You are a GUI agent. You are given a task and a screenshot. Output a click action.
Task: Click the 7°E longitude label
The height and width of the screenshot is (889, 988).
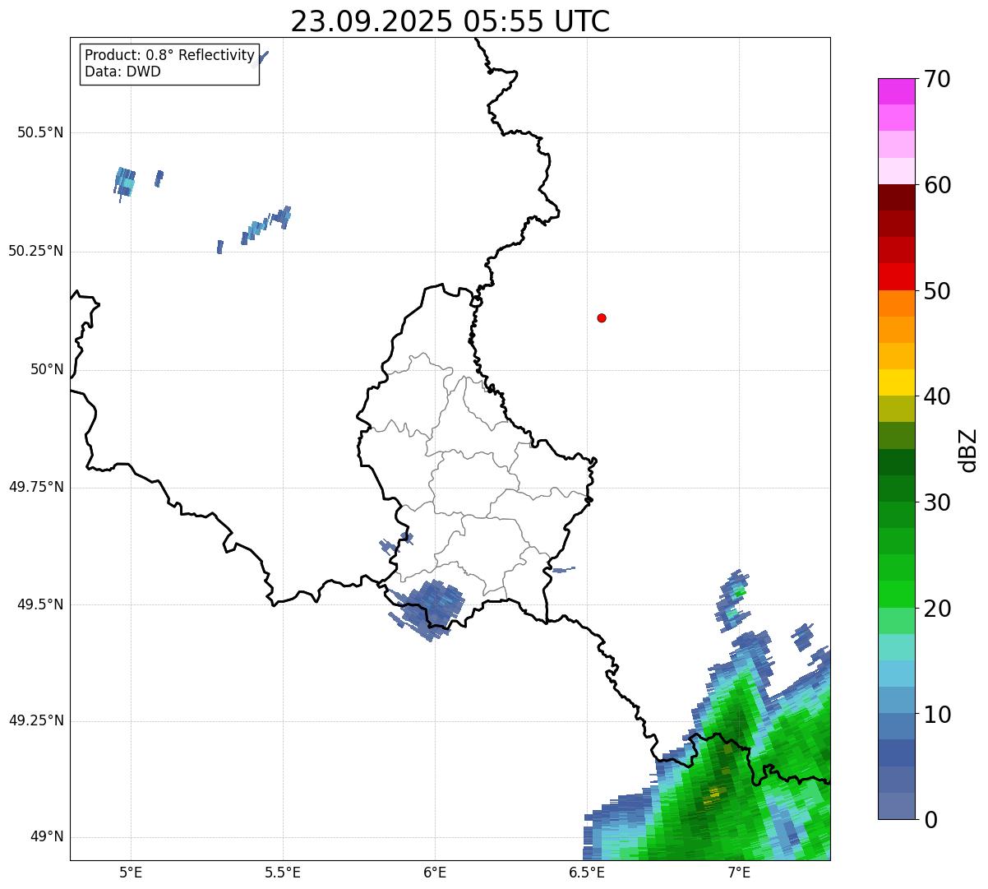739,872
